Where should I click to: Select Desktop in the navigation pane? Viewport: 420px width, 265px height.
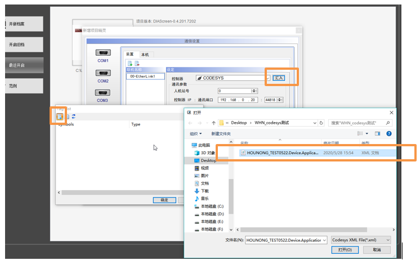pyautogui.click(x=209, y=160)
